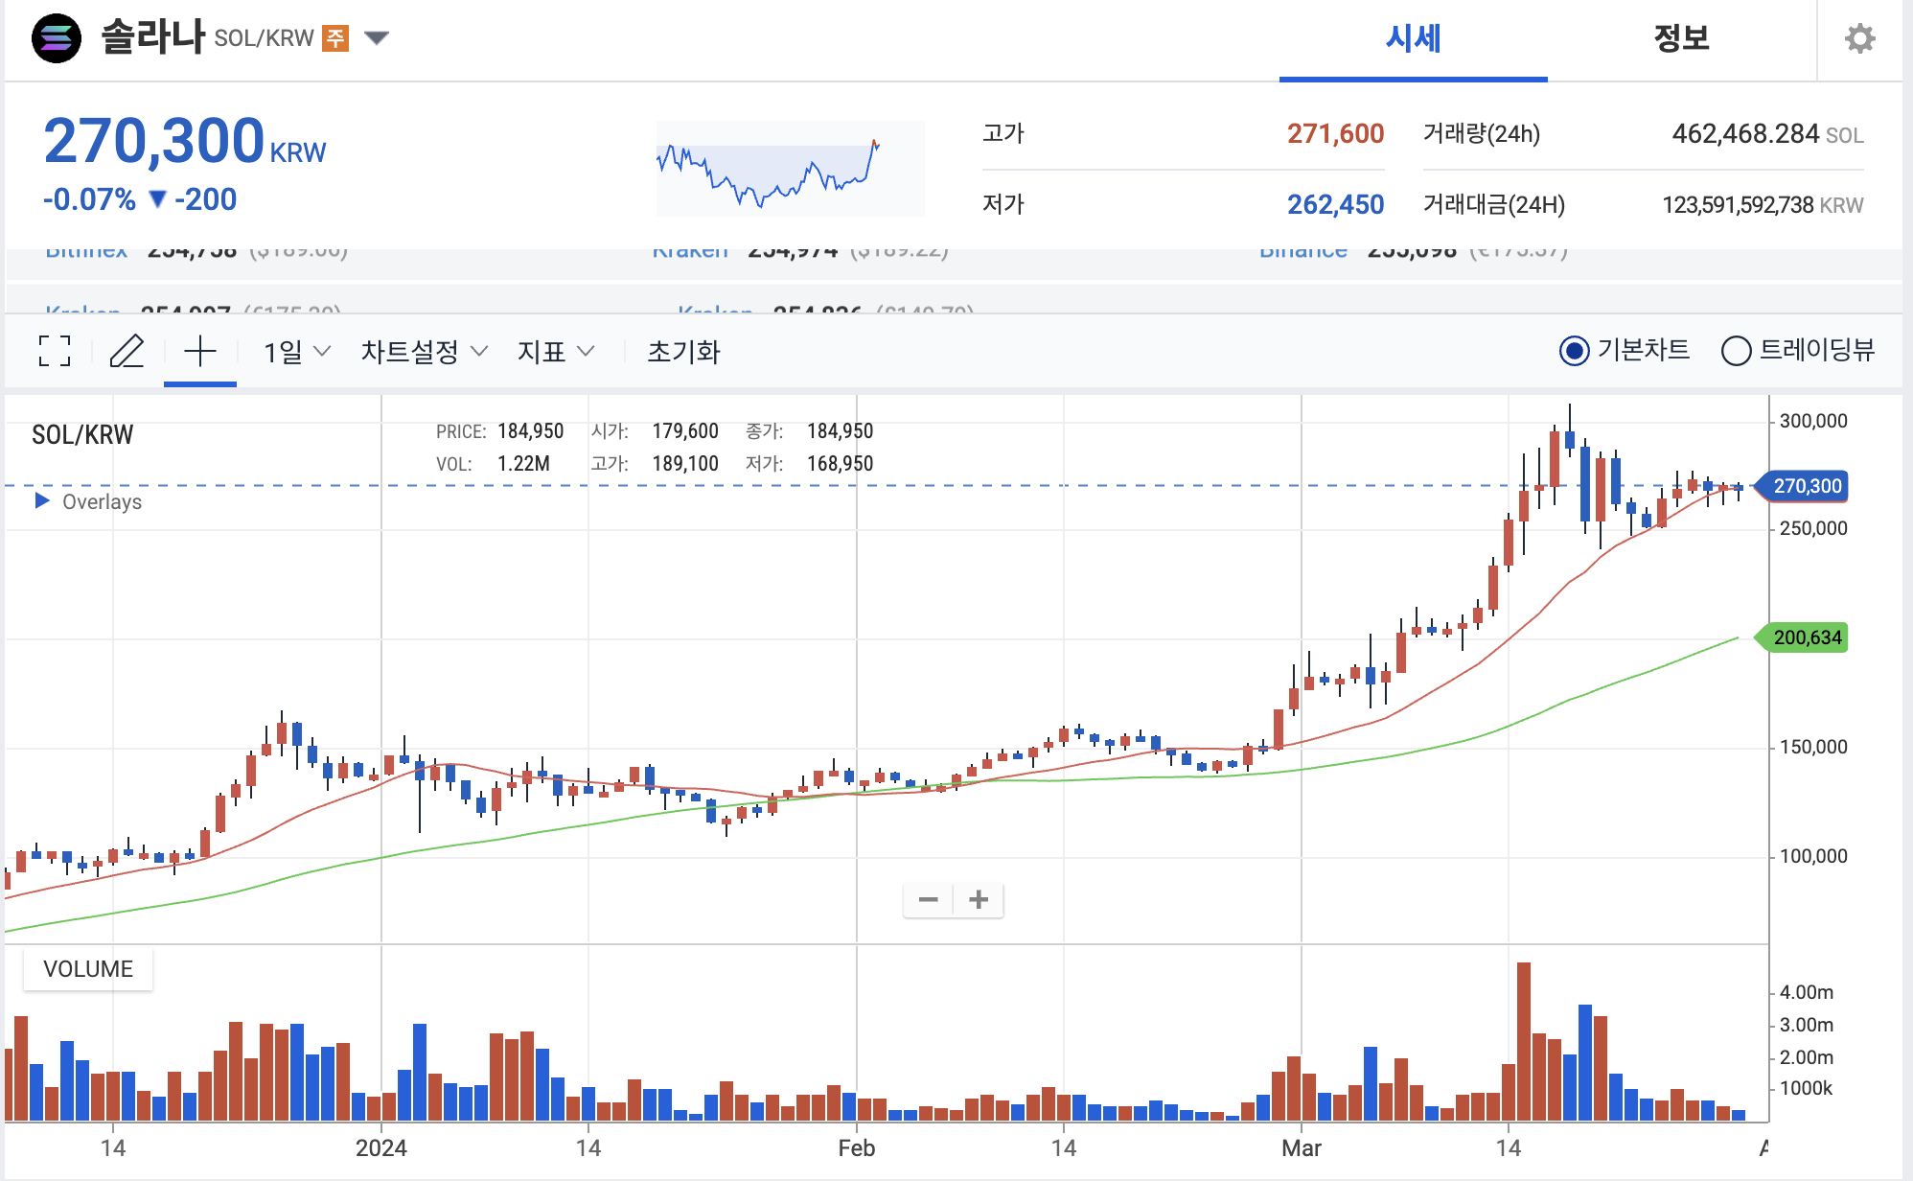Click the mini price sparkline chart
Image resolution: width=1913 pixels, height=1181 pixels.
point(790,169)
